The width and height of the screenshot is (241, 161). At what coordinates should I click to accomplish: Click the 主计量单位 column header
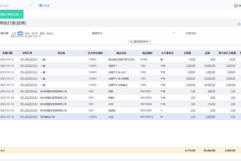pos(167,53)
